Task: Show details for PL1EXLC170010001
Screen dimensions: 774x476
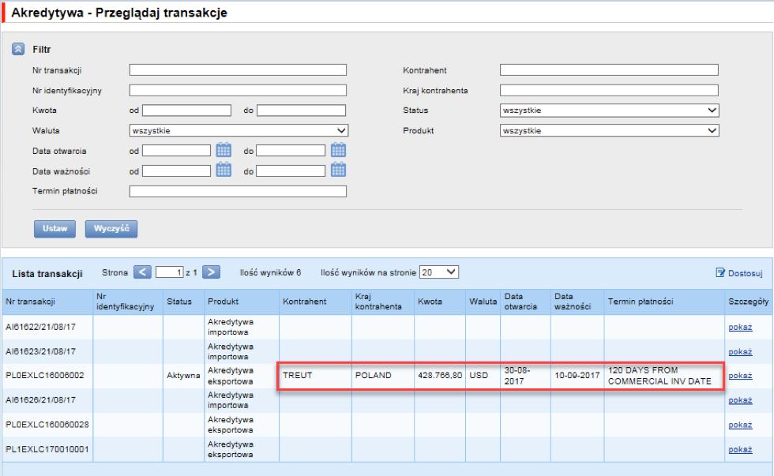Action: point(740,449)
